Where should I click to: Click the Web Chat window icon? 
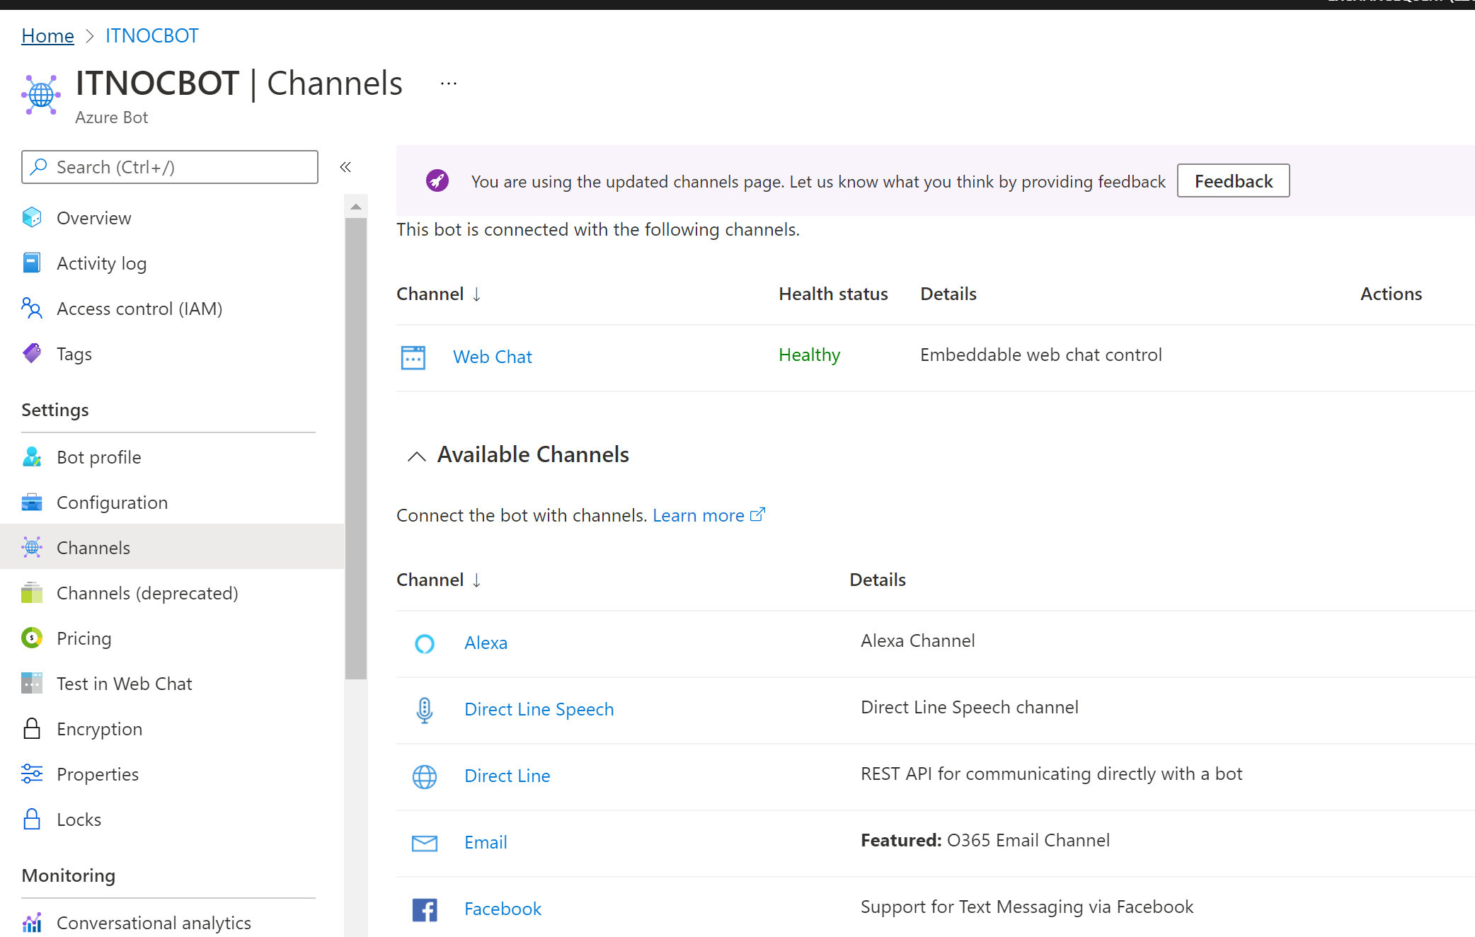[x=413, y=357]
